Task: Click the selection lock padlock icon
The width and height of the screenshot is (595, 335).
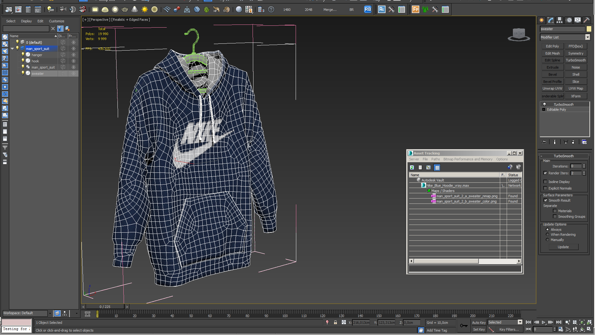Action: [335, 323]
